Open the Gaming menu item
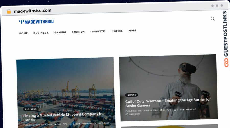 point(60,32)
